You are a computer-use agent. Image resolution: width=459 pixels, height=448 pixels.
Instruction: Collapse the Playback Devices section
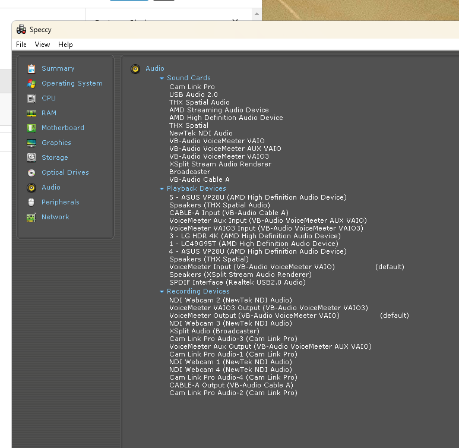(162, 189)
